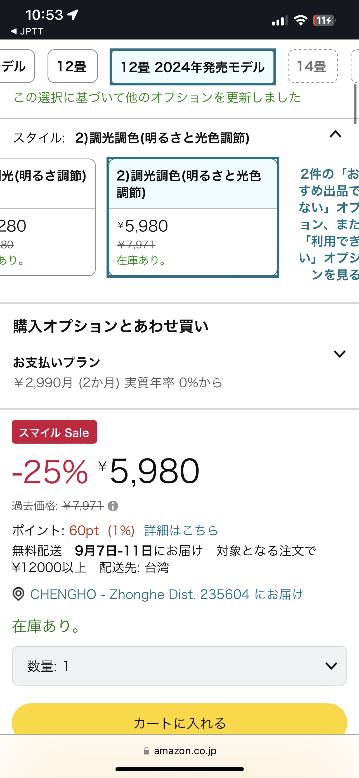Tap the Wi-Fi status icon
Viewport: 359px width, 778px height.
coord(300,20)
